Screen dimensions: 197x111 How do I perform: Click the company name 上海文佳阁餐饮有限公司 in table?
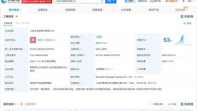pyautogui.click(x=42, y=31)
